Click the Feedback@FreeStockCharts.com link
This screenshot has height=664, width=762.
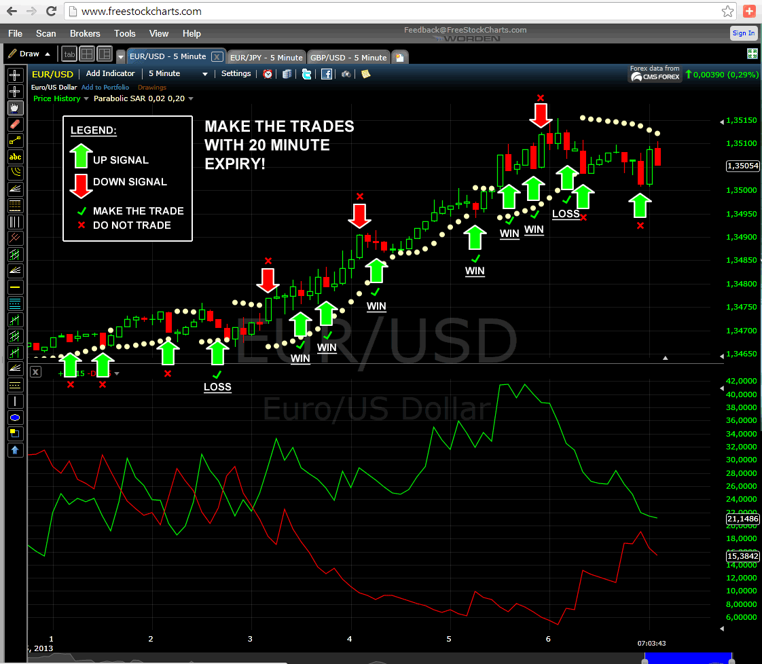pos(465,30)
